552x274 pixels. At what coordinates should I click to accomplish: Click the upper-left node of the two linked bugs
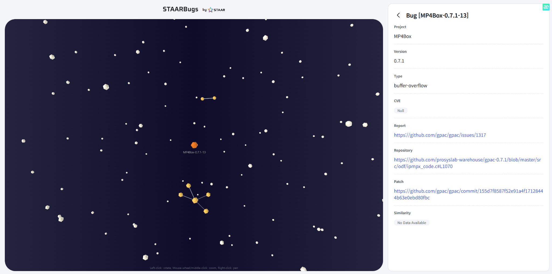point(202,99)
